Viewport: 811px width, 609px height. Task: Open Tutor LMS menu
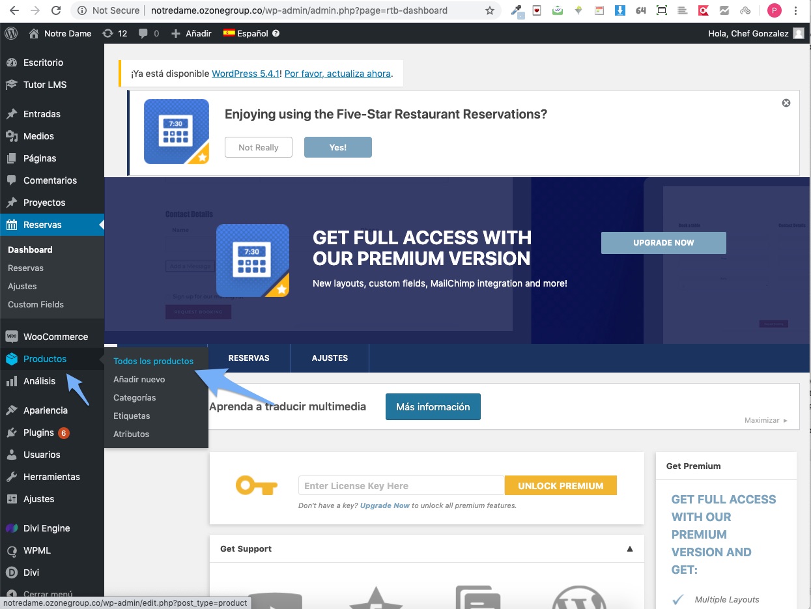click(45, 85)
